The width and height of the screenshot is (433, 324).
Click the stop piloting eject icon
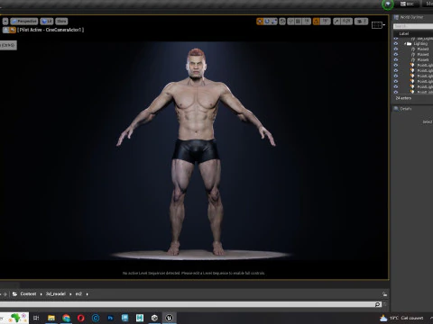click(5, 30)
